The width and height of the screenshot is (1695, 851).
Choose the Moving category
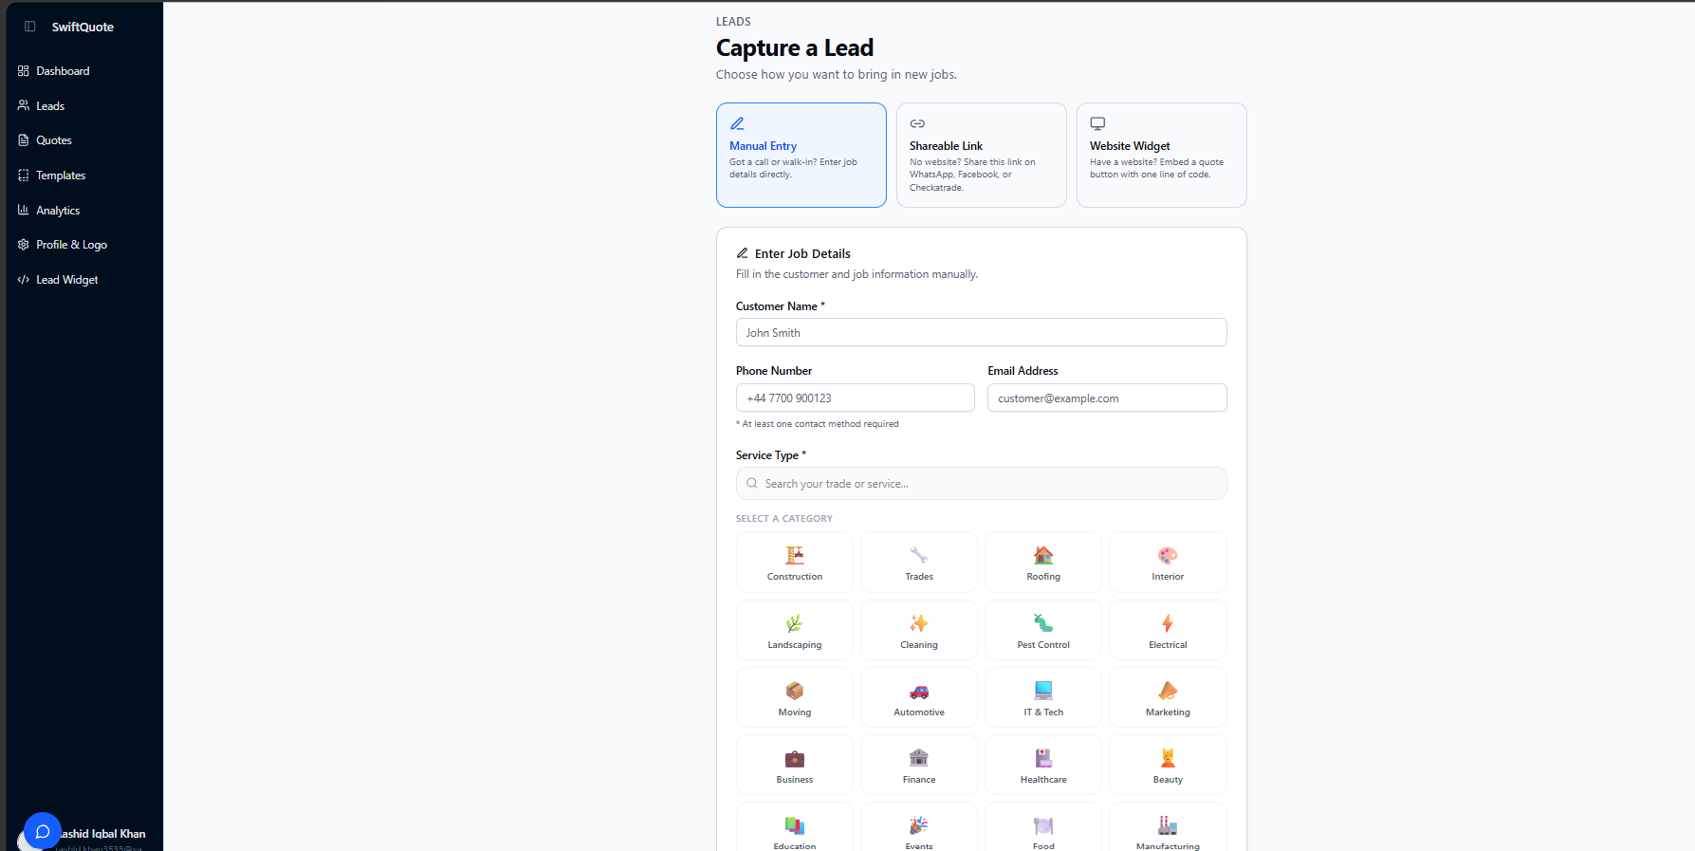tap(795, 697)
